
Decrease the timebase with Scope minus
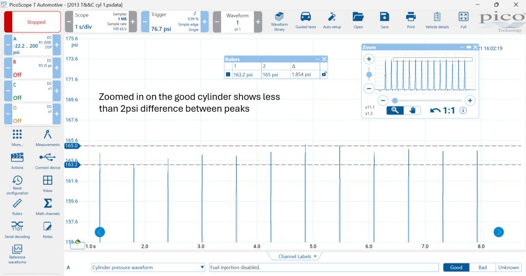pos(69,22)
